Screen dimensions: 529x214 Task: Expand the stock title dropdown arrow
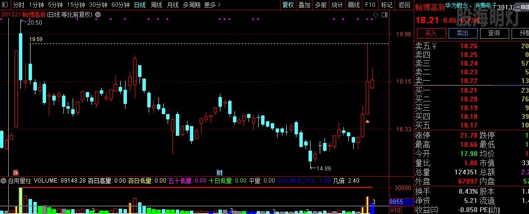[98, 14]
